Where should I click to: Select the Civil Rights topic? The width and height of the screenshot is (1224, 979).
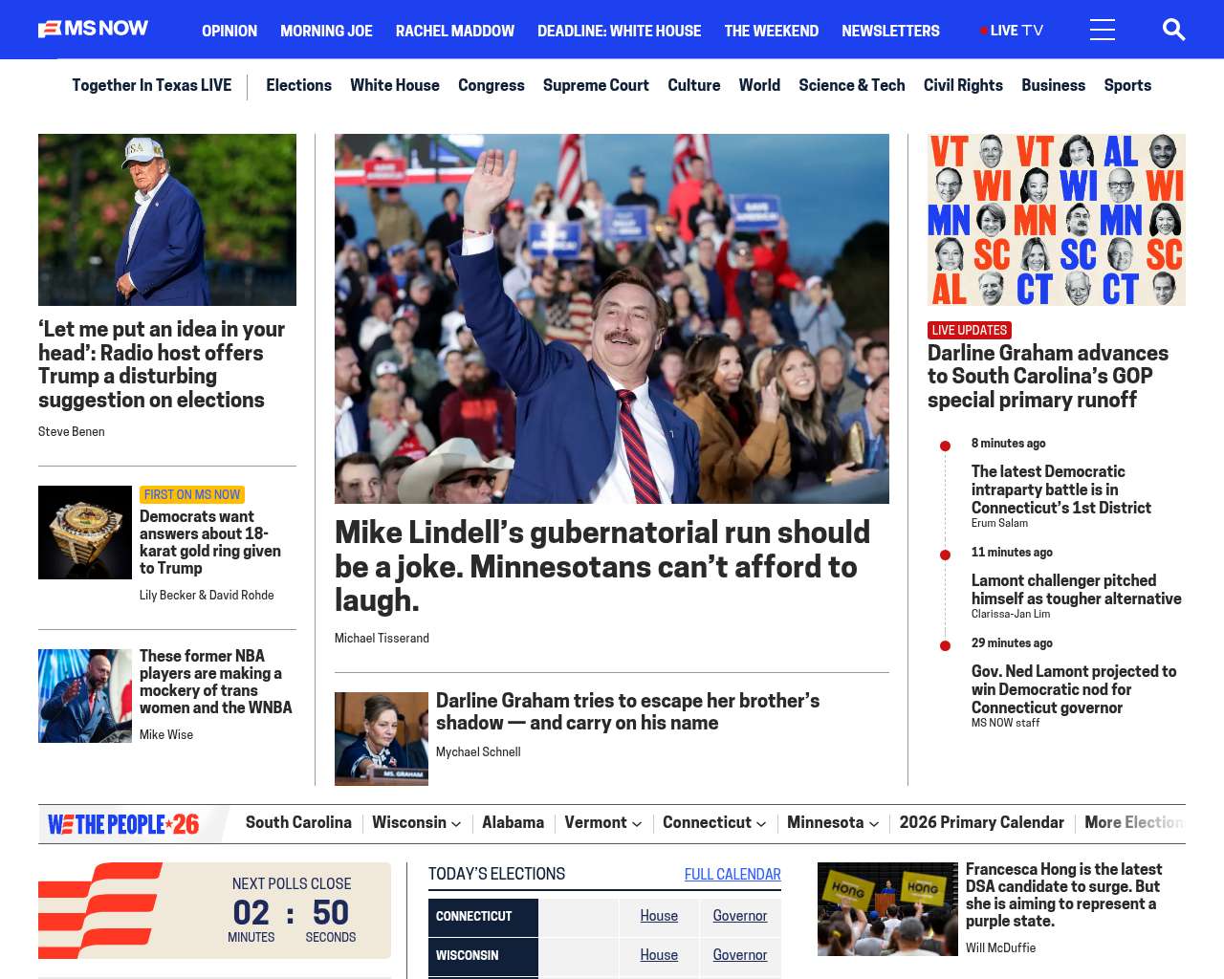963,85
